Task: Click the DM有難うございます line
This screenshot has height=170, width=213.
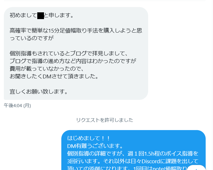Action: pyautogui.click(x=95, y=146)
